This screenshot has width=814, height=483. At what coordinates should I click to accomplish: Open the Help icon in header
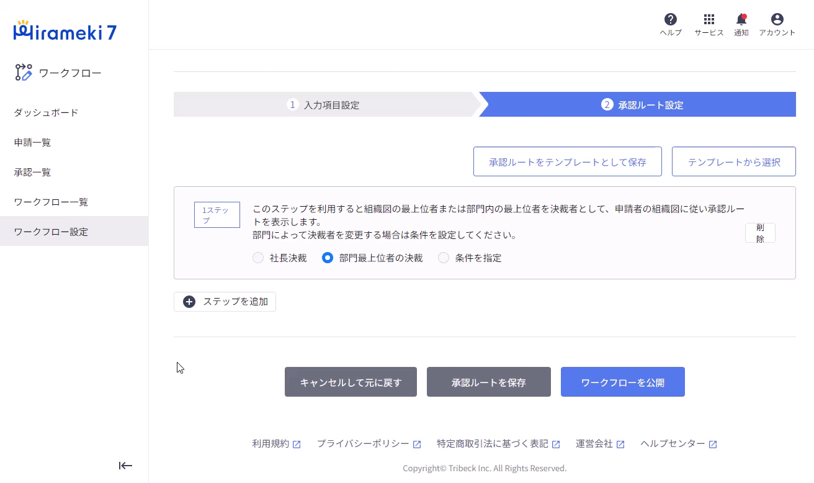pos(670,20)
